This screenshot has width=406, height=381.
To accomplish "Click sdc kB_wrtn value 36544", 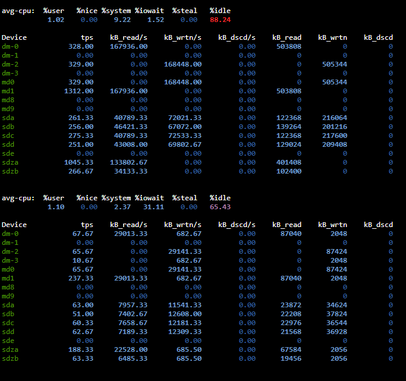I will (336, 323).
